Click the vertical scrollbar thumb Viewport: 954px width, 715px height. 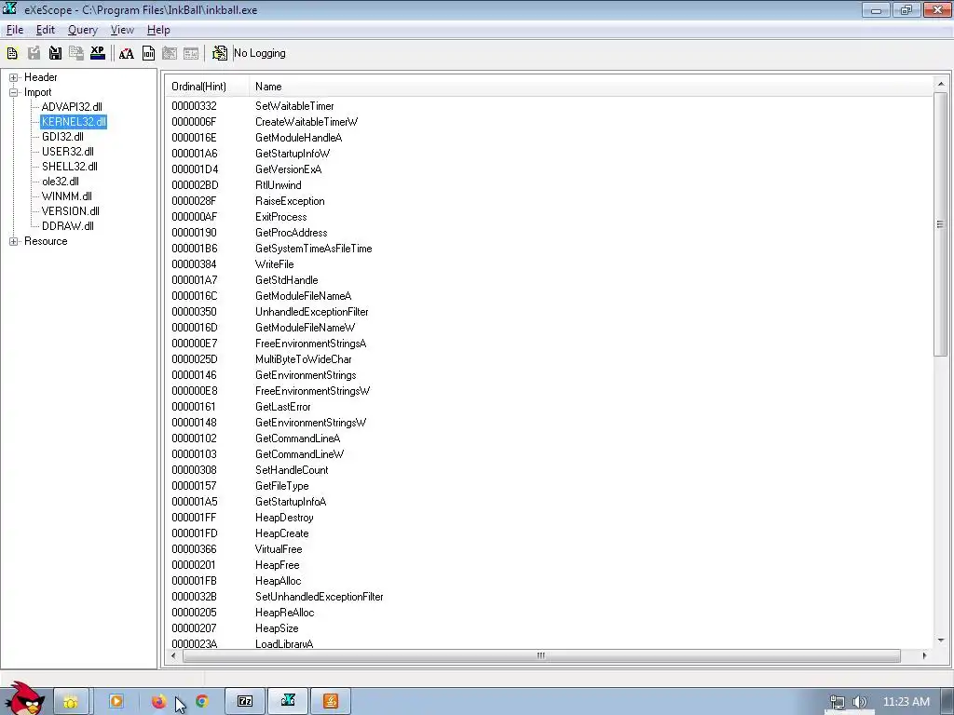[941, 224]
